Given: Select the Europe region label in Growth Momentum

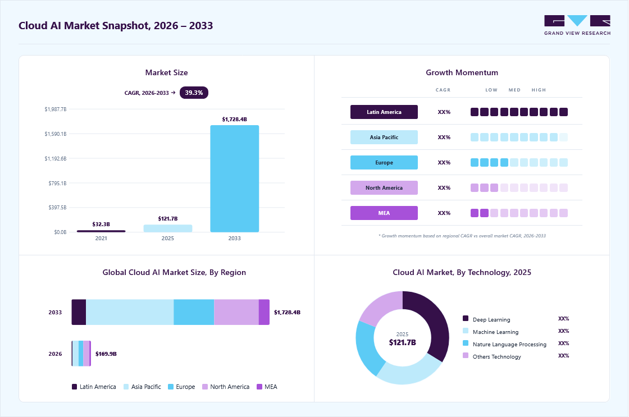Looking at the screenshot, I should coord(384,162).
